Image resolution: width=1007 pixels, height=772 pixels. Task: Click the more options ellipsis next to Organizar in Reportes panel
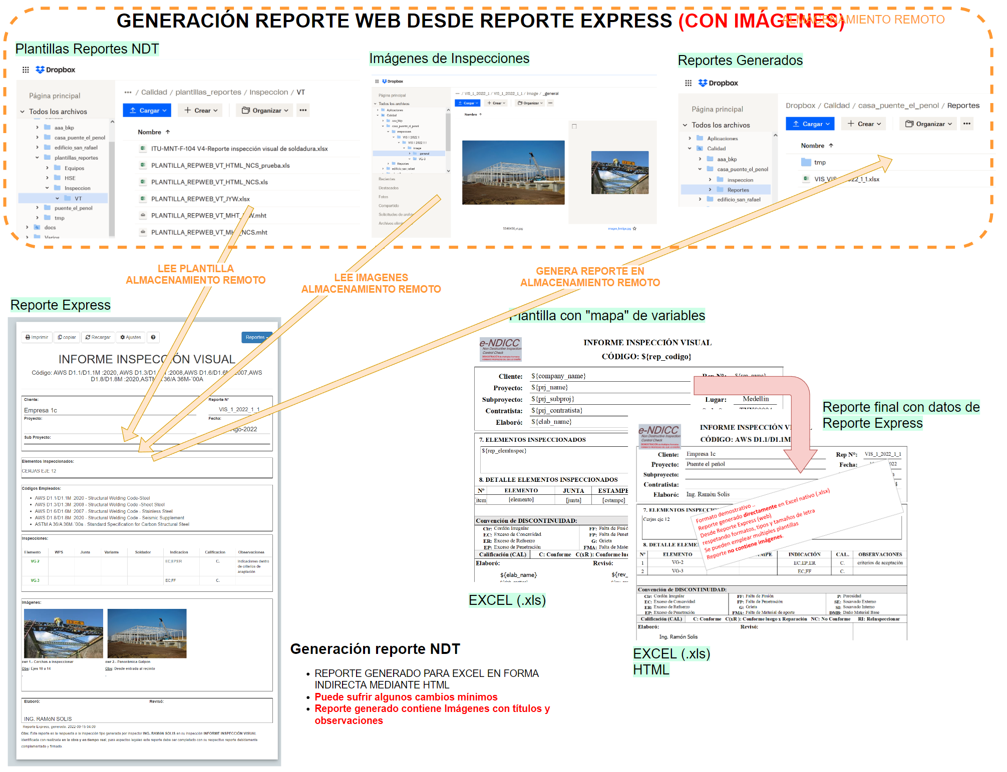pos(966,124)
